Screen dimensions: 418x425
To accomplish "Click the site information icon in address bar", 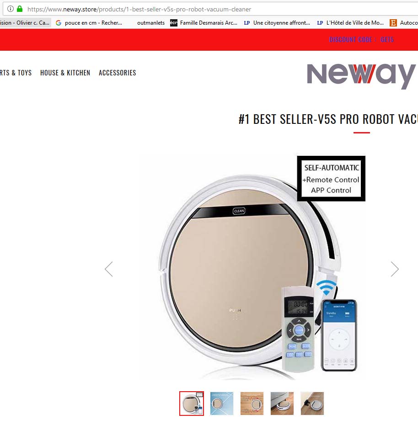I will [x=11, y=9].
